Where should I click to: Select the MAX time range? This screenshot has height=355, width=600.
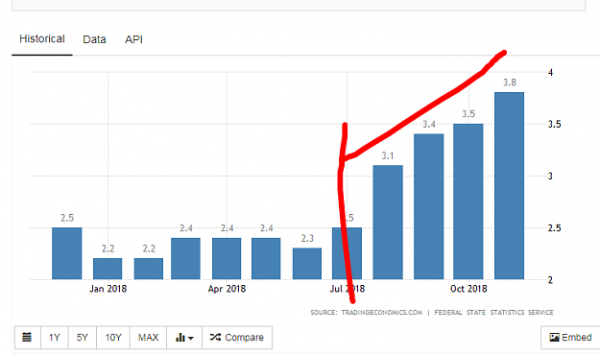coord(148,338)
